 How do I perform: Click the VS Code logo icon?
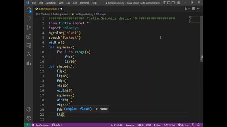coord(28,3)
